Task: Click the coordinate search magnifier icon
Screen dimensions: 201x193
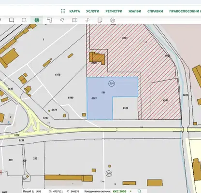Action: [x=140, y=191]
